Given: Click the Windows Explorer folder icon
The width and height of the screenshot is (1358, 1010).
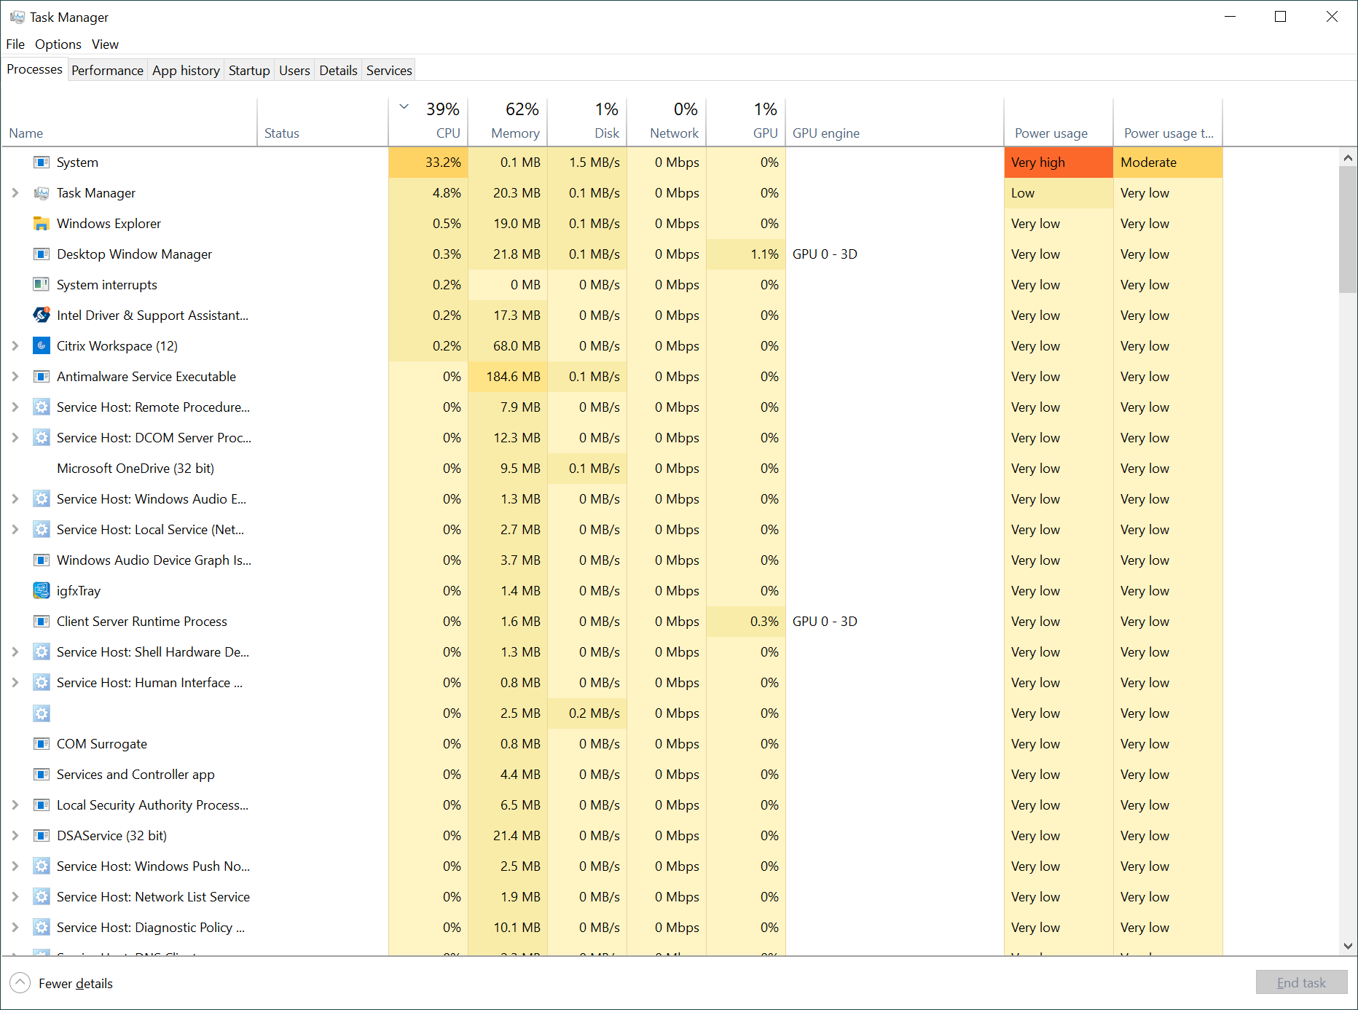Looking at the screenshot, I should 42,224.
